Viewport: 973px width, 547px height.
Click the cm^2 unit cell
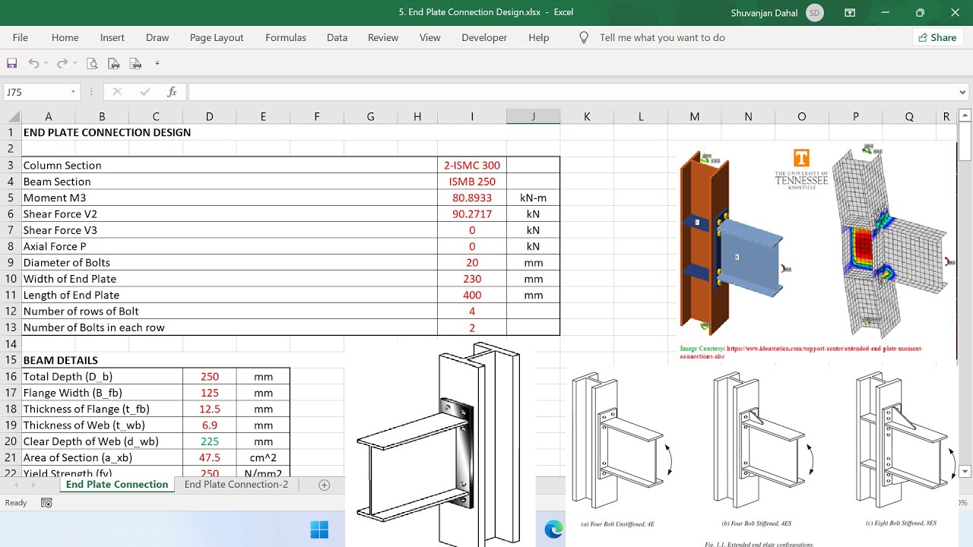(263, 457)
